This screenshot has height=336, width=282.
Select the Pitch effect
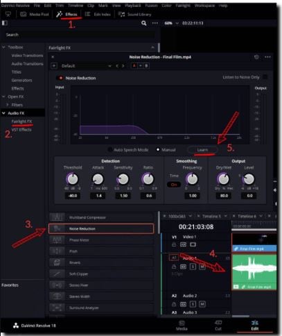pos(101,251)
